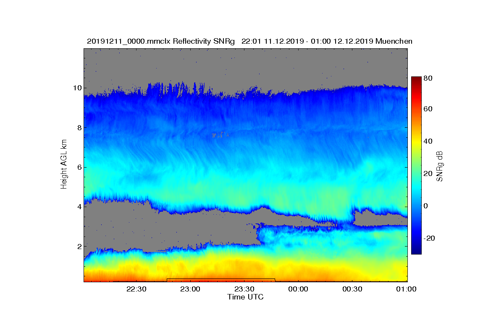Click the colorbar value 0

pos(427,206)
